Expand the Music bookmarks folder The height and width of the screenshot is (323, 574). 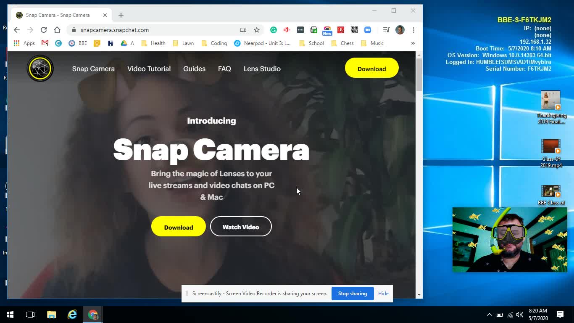click(x=372, y=43)
